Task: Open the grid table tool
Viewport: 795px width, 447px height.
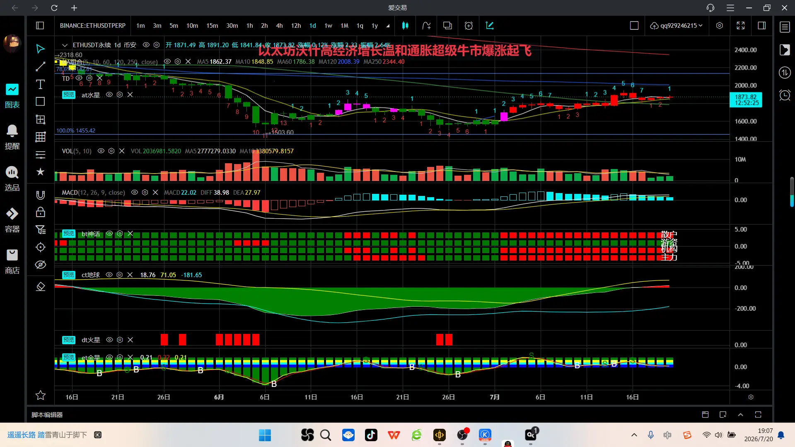Action: pyautogui.click(x=40, y=137)
